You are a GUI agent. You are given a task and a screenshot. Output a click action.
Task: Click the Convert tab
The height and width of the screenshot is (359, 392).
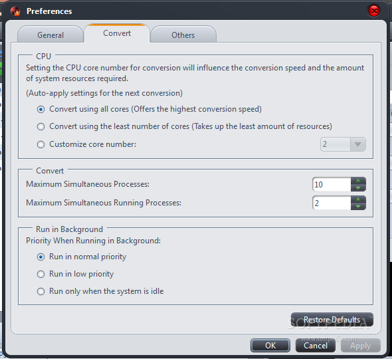[x=117, y=33]
